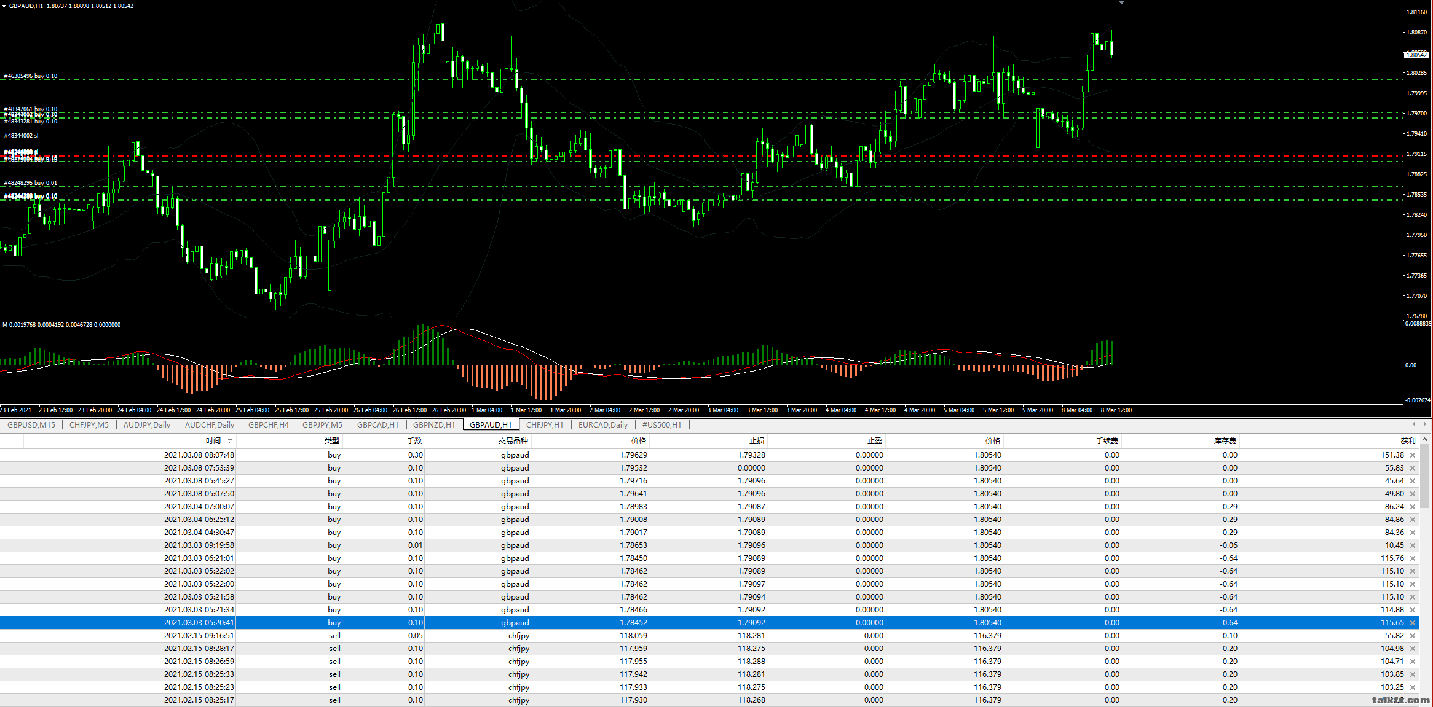Select order row dated 2021.03.03 05:20:41
1433x707 pixels.
coord(709,623)
